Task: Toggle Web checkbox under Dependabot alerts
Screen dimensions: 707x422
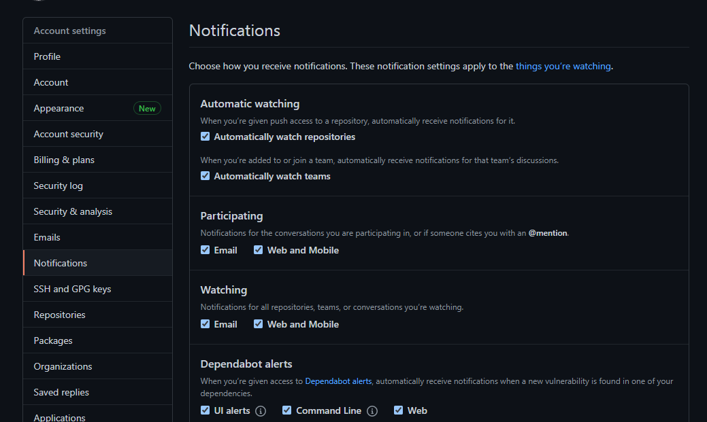Action: pos(398,410)
